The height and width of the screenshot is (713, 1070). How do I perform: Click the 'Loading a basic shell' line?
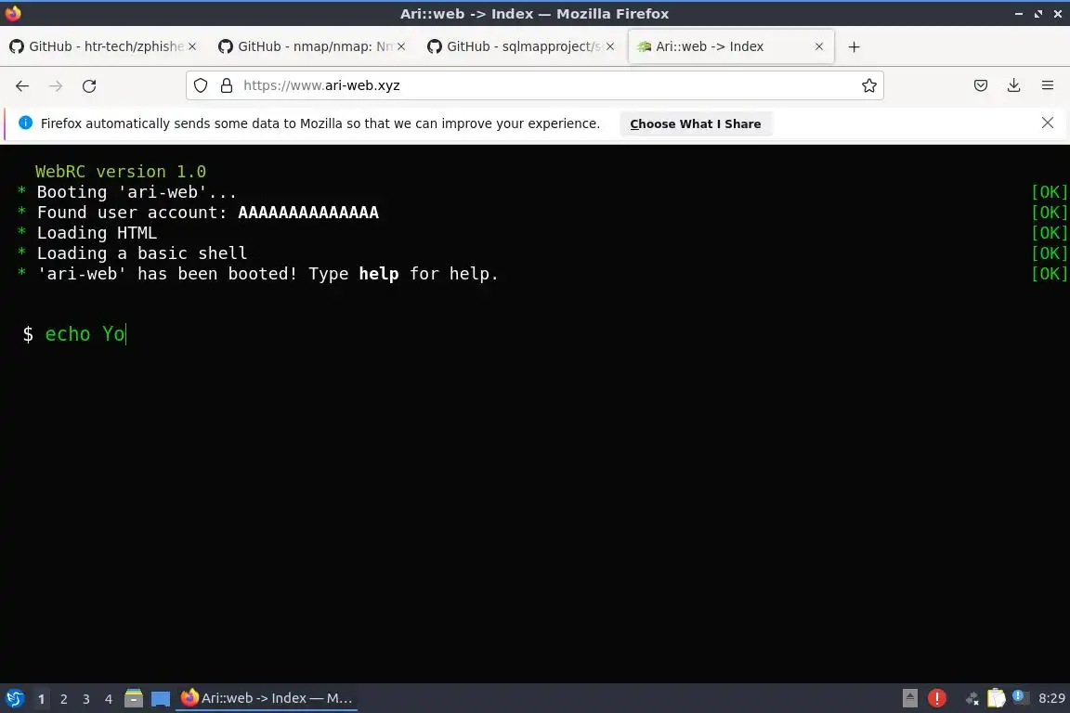(142, 253)
